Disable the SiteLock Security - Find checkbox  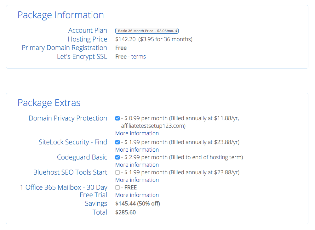(117, 143)
